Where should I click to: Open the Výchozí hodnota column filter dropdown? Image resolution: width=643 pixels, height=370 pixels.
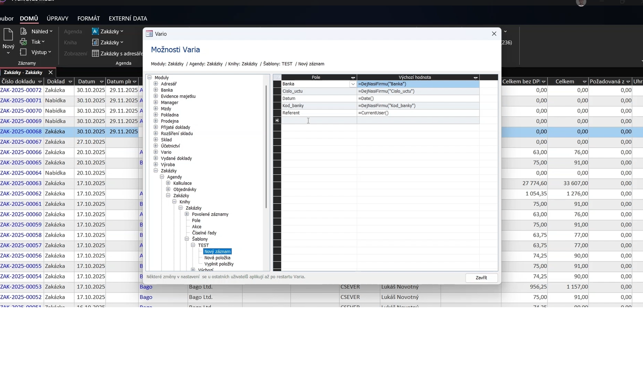pos(475,77)
